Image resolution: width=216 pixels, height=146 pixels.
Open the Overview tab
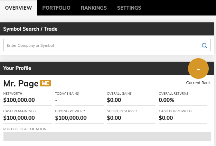tap(18, 8)
